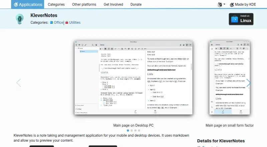
Task: Click the Utilities category link text
Action: [x=75, y=22]
